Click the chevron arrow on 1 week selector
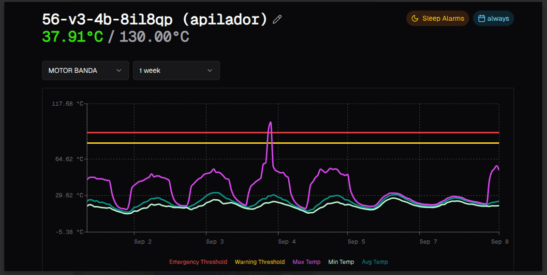547x275 pixels. pyautogui.click(x=210, y=70)
